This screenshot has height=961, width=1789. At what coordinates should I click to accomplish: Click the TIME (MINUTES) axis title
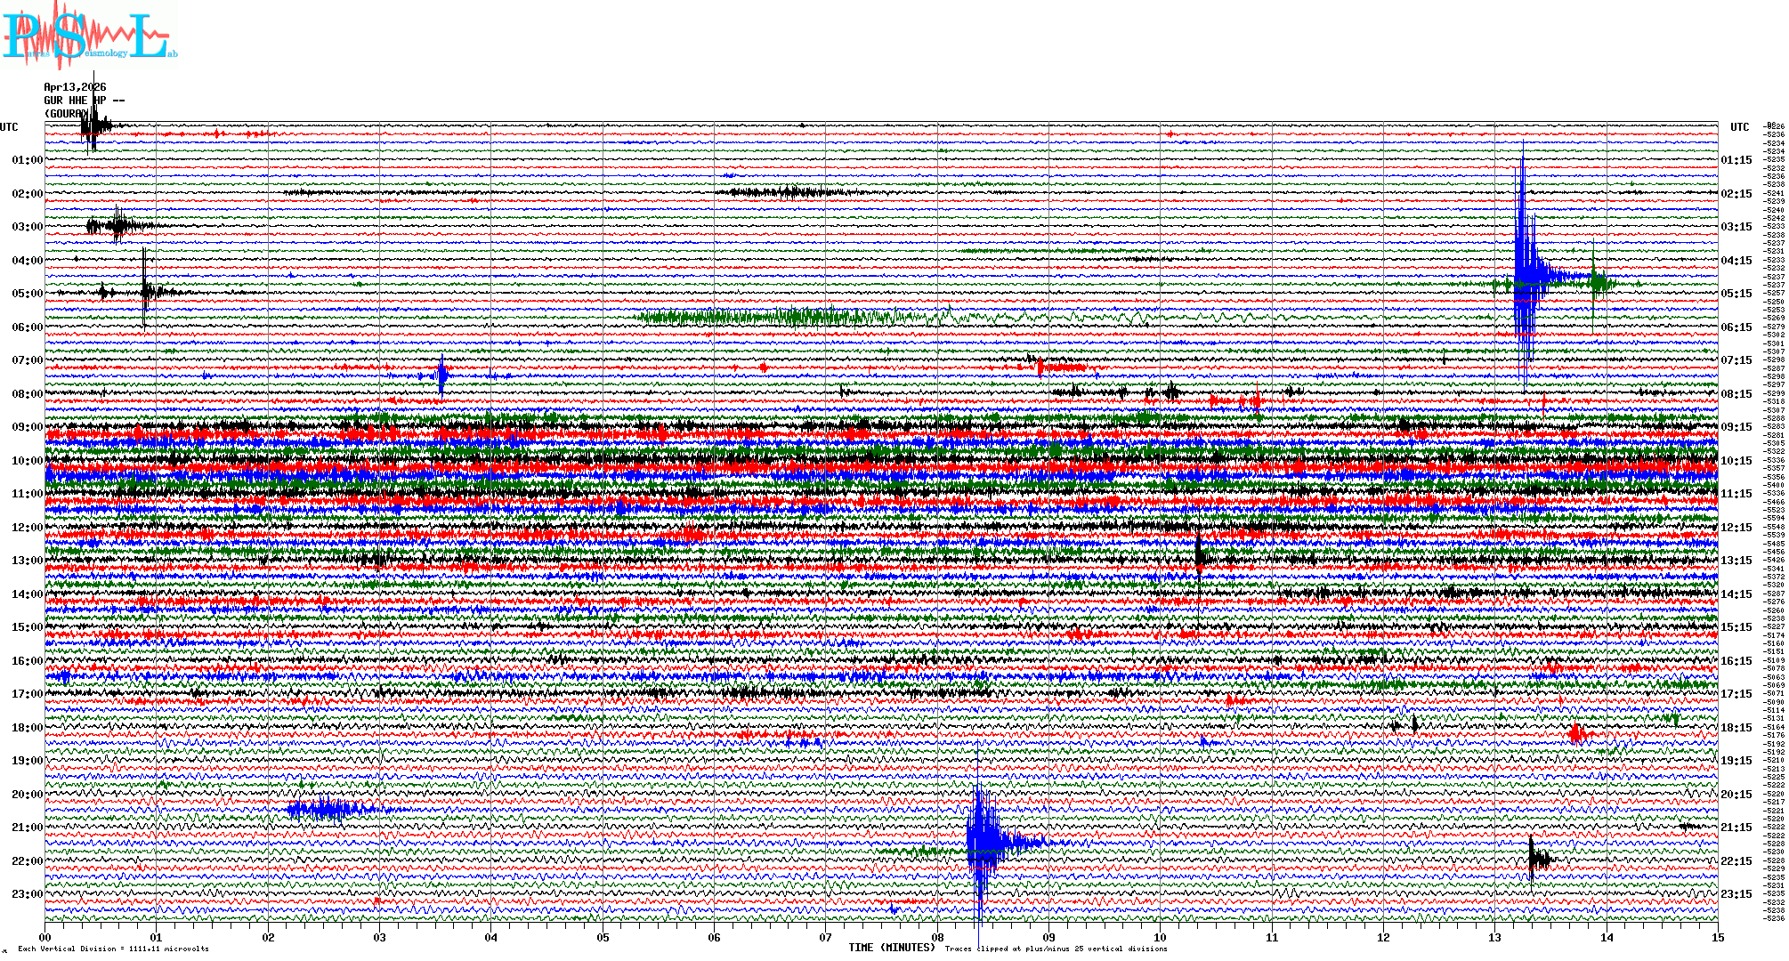891,948
